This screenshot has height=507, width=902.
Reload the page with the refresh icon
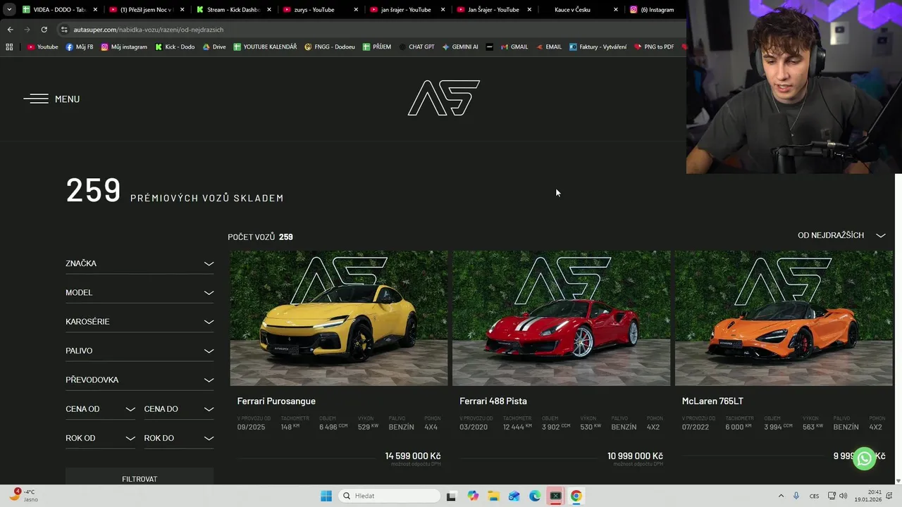point(44,30)
